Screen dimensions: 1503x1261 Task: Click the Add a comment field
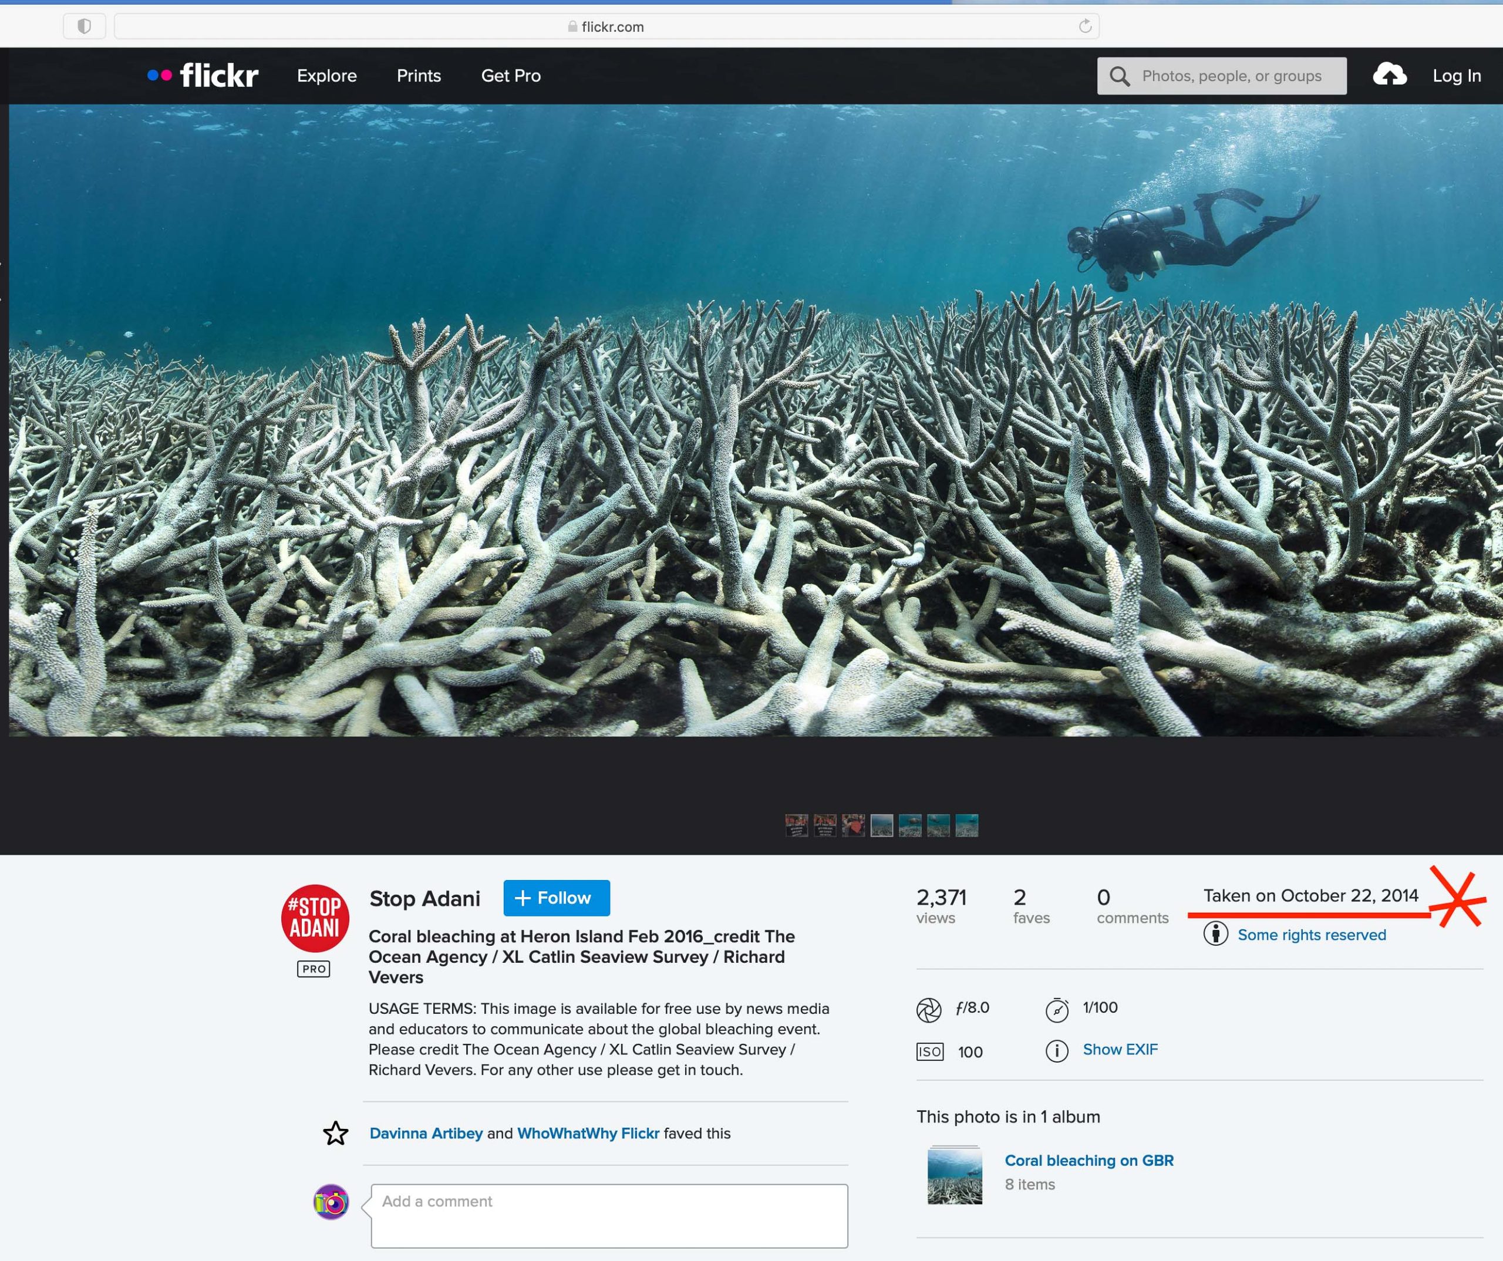click(609, 1215)
